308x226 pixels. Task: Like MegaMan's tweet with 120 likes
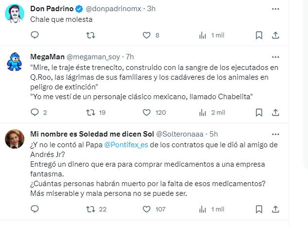click(x=146, y=112)
